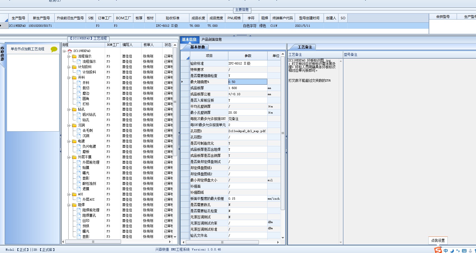Image resolution: width=476 pixels, height=253 pixels.
Task: Click the document icon next to 贴膜
Action: click(x=79, y=168)
